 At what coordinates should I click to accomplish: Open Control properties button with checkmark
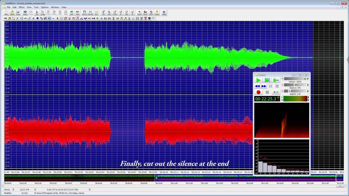pos(276,92)
